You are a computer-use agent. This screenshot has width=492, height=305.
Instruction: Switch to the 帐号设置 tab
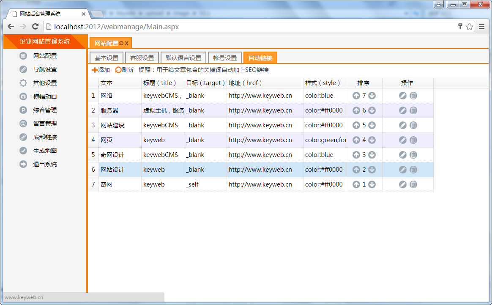225,58
